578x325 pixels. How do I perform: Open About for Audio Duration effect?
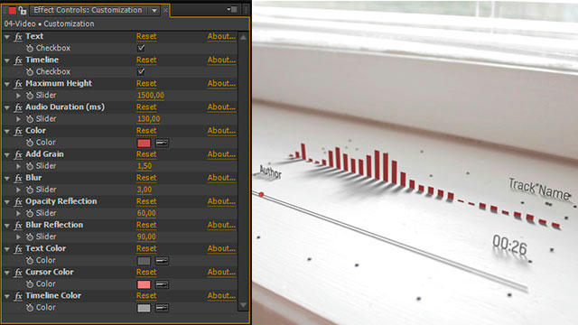click(221, 107)
